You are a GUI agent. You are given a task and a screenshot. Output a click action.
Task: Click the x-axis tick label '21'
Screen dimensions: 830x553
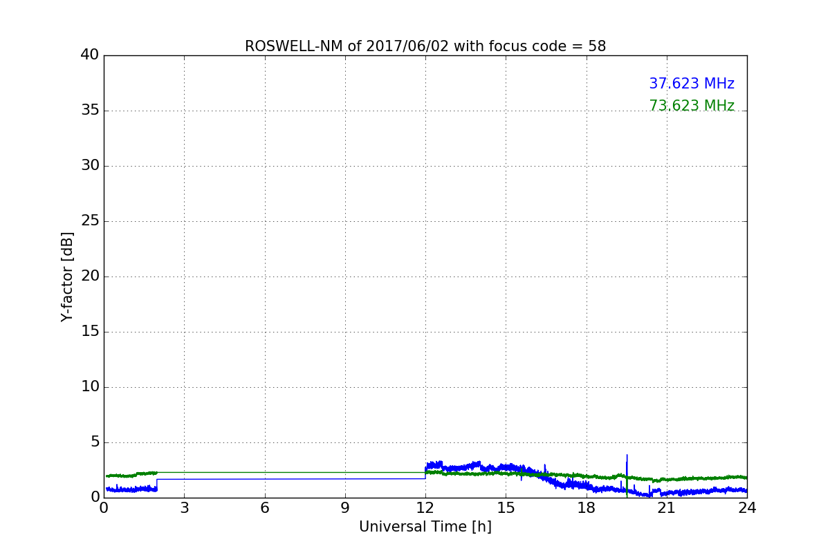tap(667, 508)
